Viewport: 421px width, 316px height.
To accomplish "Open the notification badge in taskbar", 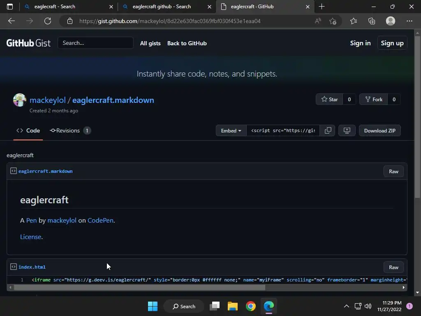I will pos(409,306).
